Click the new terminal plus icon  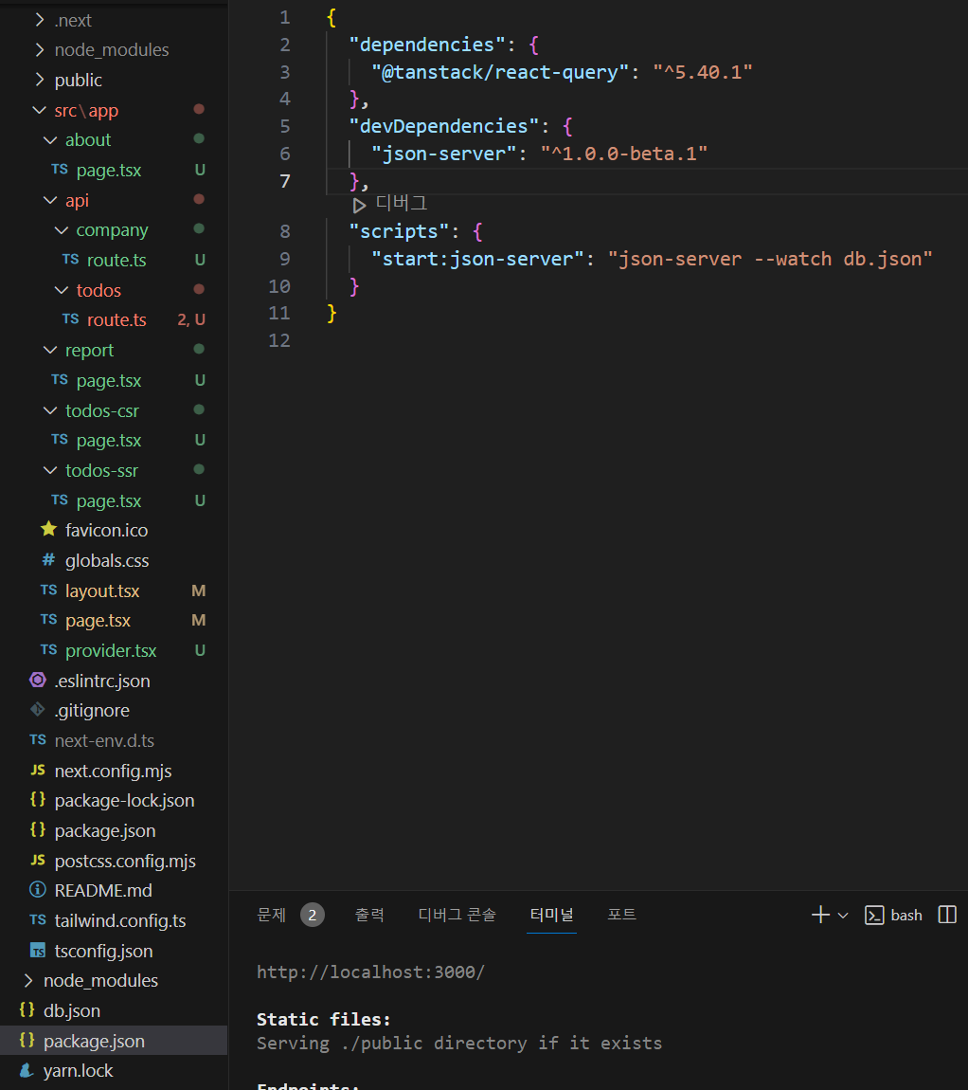(x=820, y=915)
